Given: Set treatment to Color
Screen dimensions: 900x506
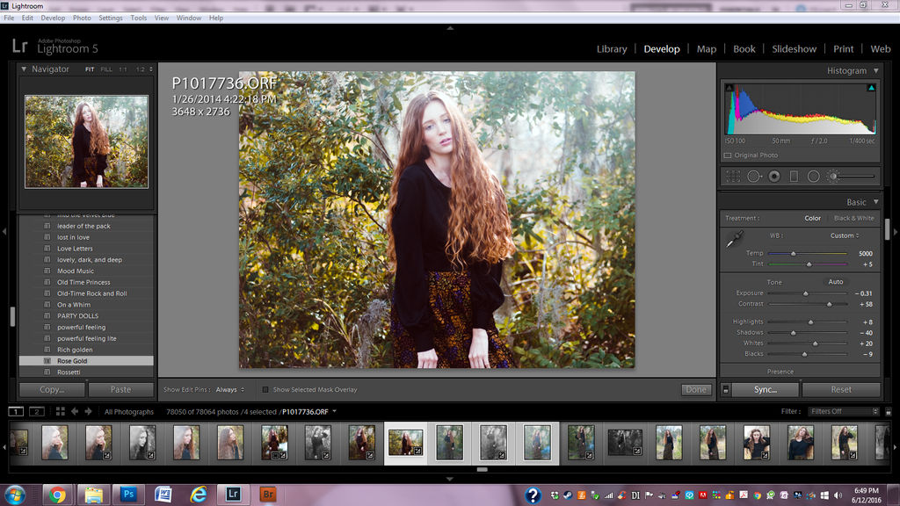Looking at the screenshot, I should (x=812, y=218).
